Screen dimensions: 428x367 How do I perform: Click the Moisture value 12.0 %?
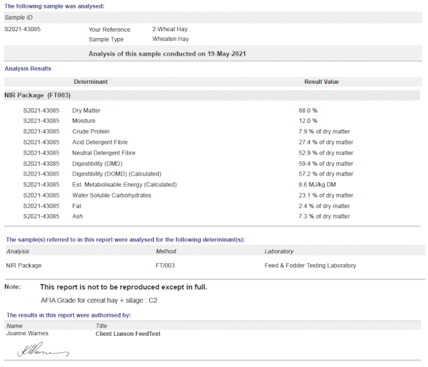click(308, 121)
